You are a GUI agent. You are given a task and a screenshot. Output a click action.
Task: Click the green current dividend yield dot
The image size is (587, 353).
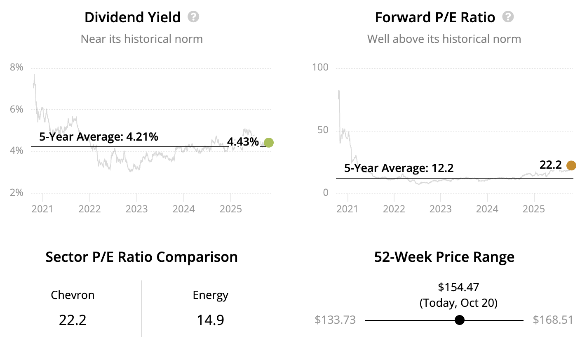point(269,143)
